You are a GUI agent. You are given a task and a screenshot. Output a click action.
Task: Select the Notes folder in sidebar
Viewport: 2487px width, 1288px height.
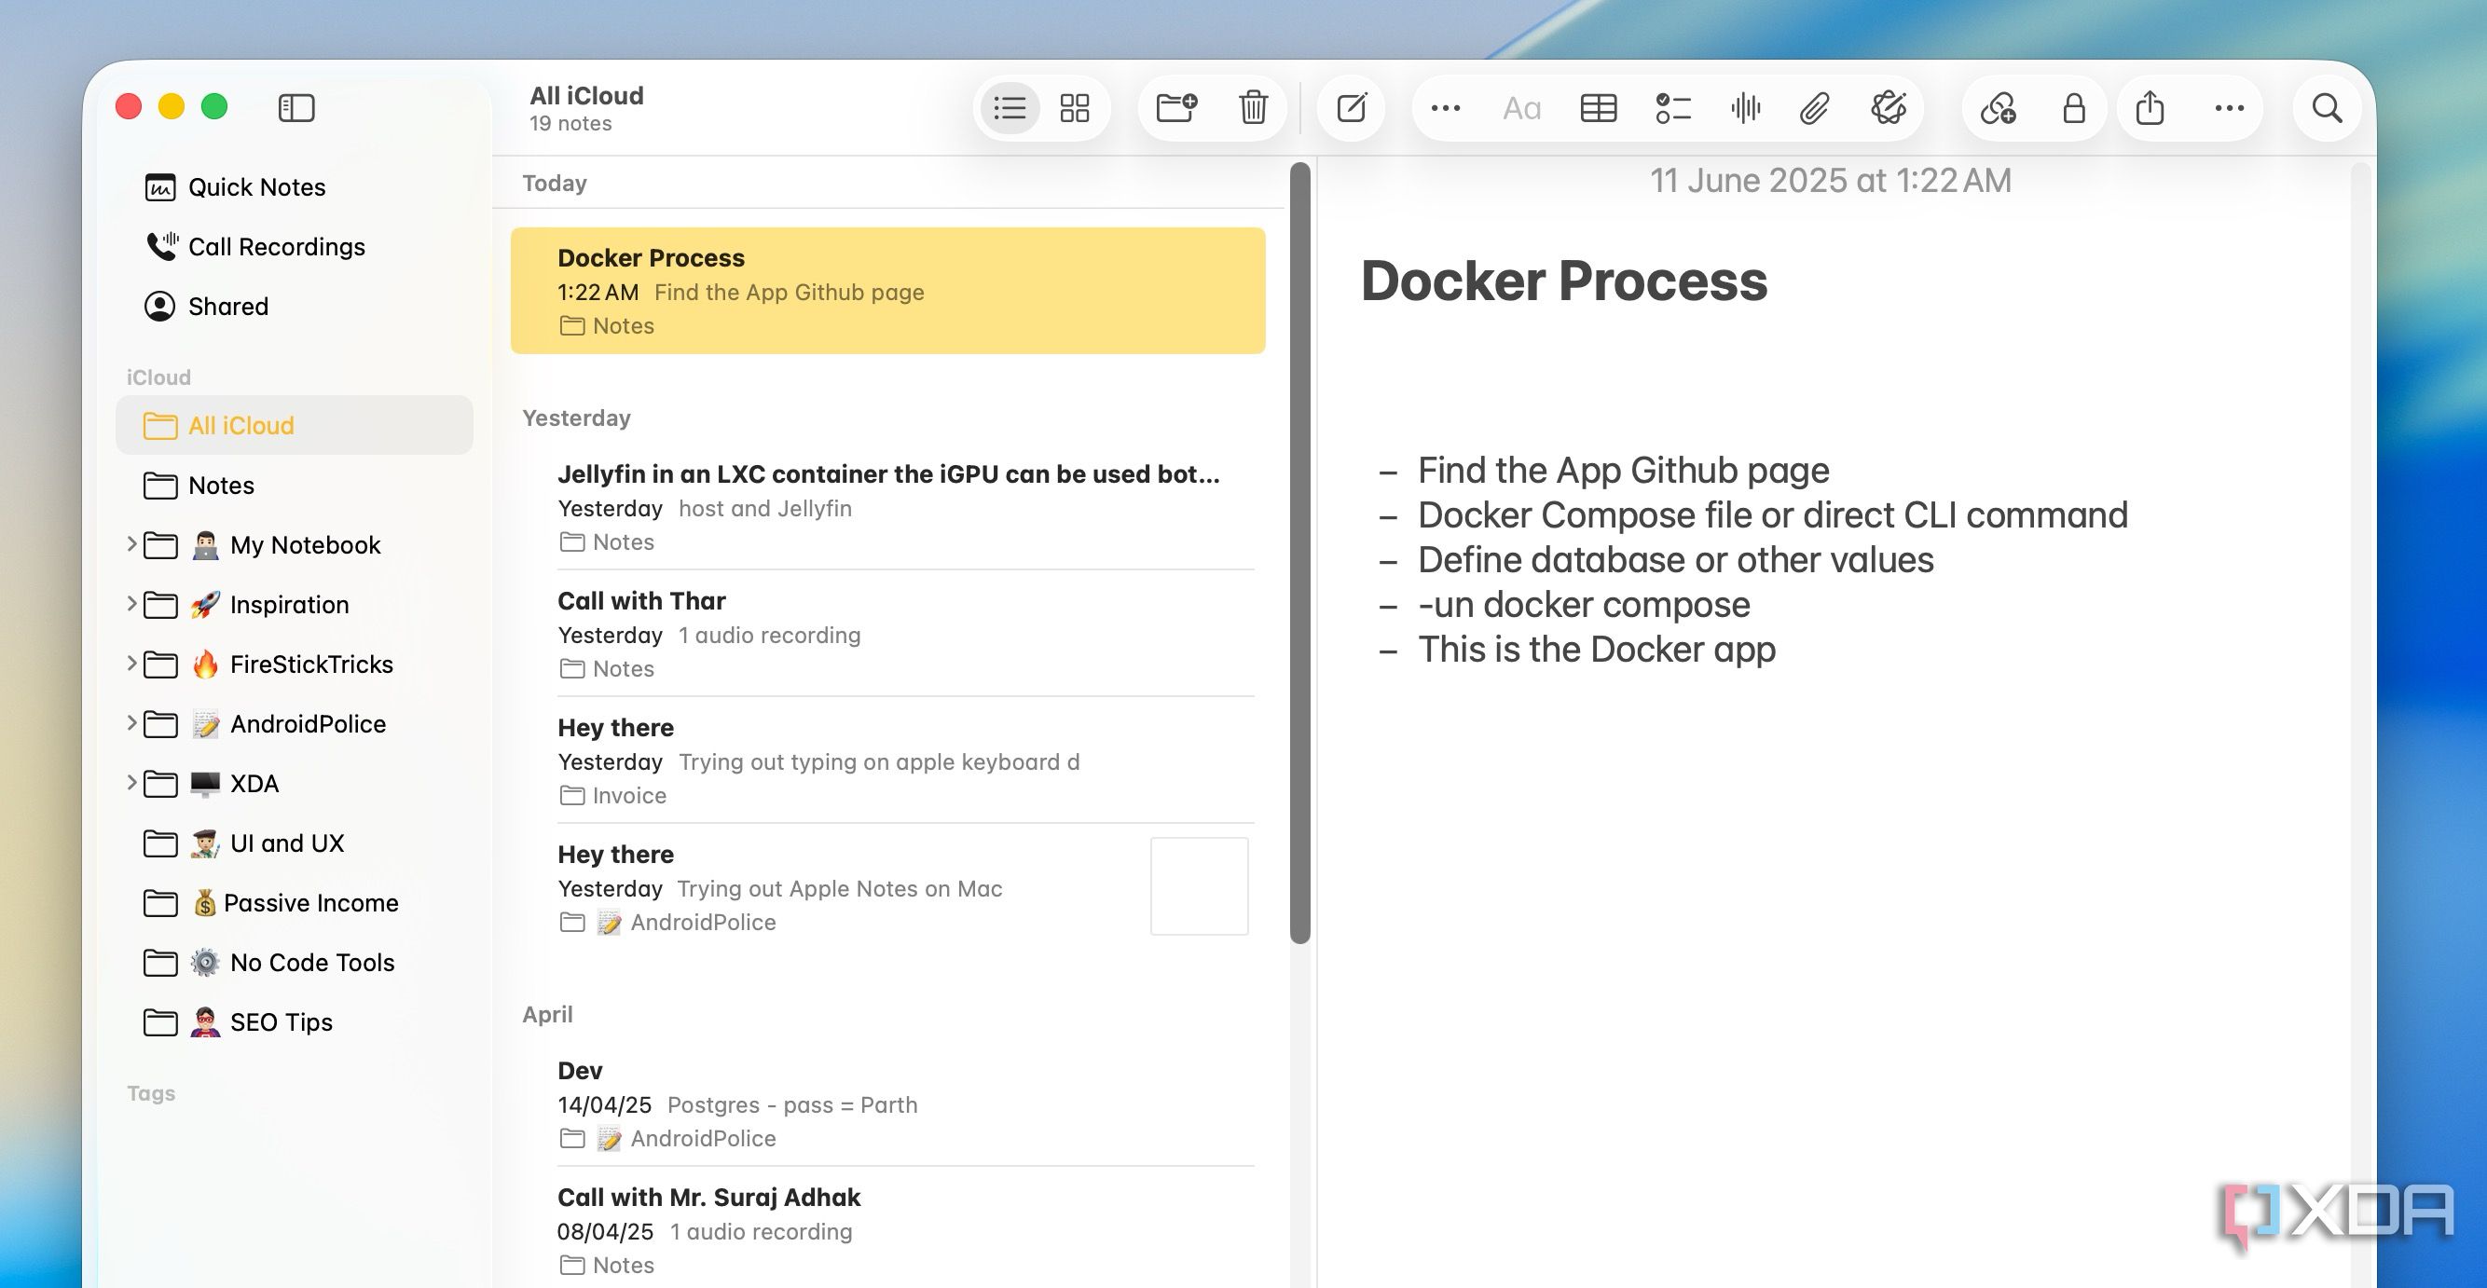(x=295, y=486)
